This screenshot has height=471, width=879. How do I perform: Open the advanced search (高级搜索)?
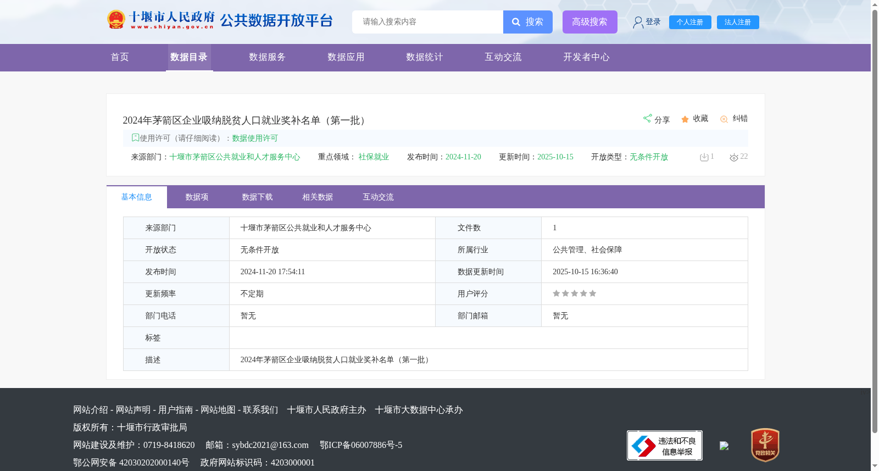(589, 22)
